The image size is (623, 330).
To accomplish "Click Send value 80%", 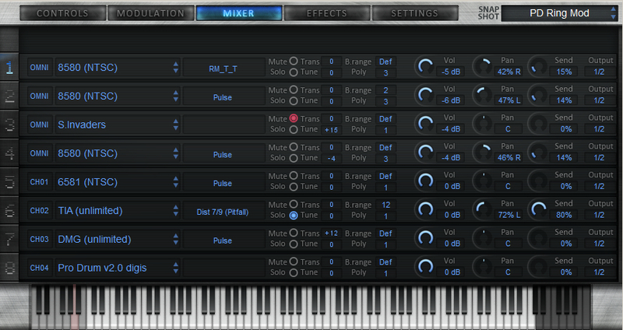I will pos(564,216).
